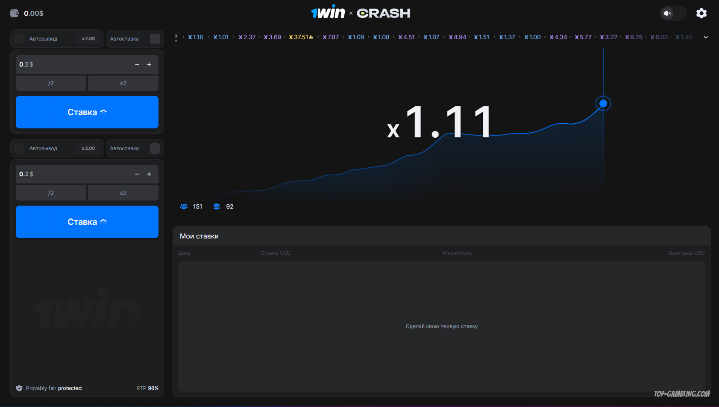Enable Автоставка checkbox in first bet panel
Image resolution: width=719 pixels, height=407 pixels.
click(x=155, y=39)
